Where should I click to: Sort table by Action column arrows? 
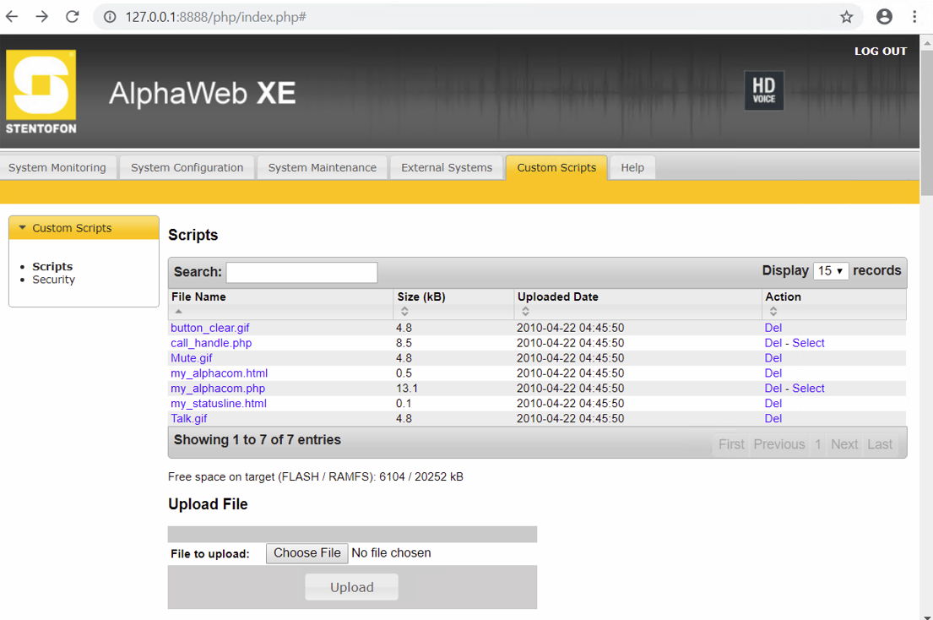coord(773,311)
